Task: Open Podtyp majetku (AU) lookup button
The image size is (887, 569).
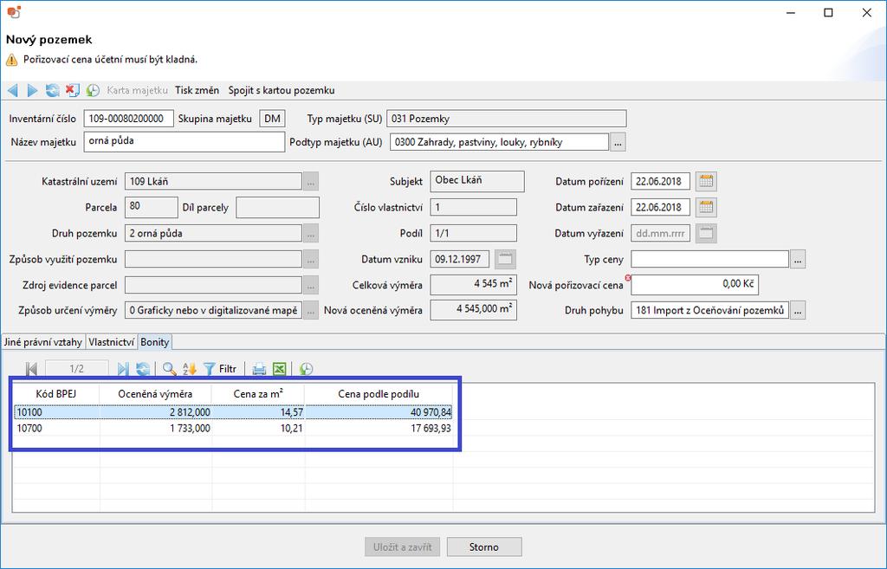Action: point(618,142)
